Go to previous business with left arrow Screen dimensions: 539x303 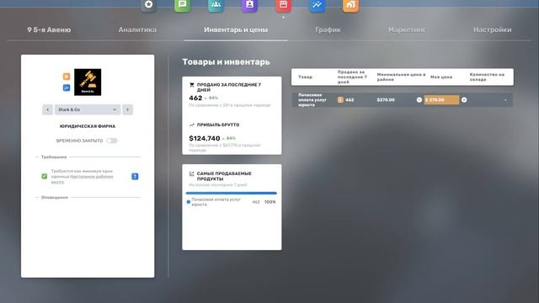tap(47, 109)
